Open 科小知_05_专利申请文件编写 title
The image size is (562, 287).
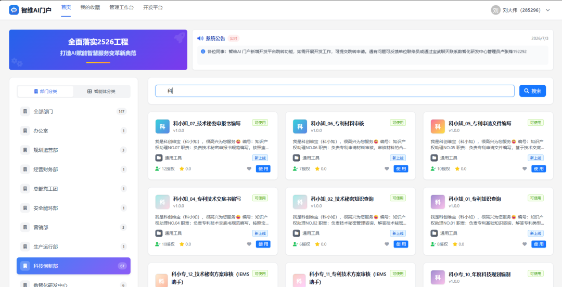click(480, 123)
